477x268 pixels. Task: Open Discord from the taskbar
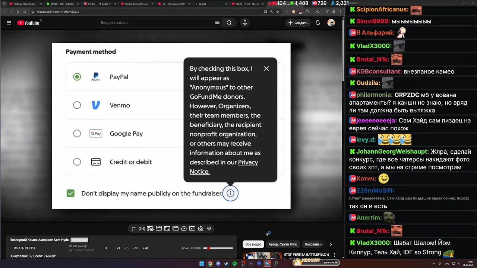(x=218, y=264)
